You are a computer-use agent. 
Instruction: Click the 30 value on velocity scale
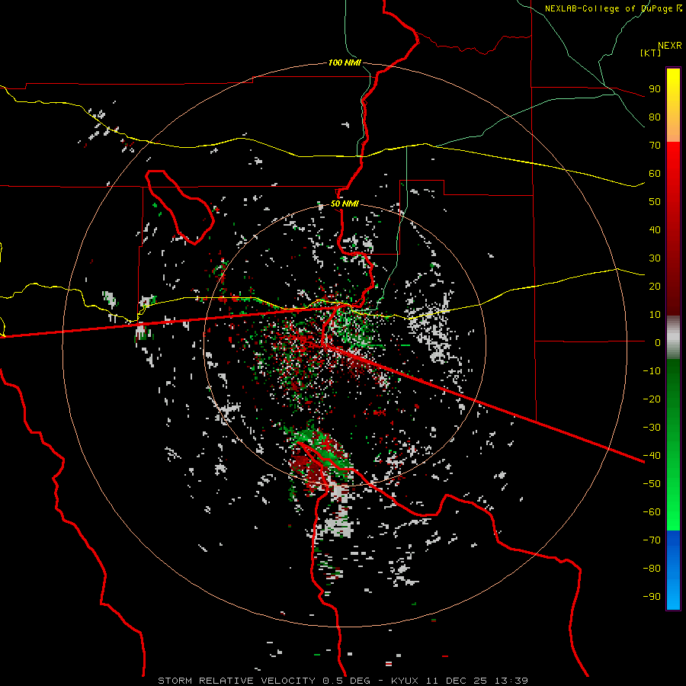[x=655, y=258]
